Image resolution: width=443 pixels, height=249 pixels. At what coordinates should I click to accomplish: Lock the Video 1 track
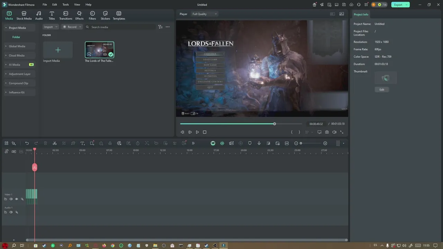pos(6,199)
